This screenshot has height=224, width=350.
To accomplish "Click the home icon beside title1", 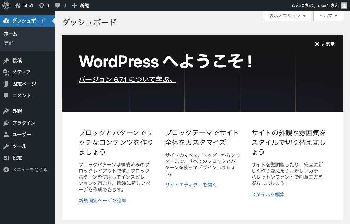I will 18,5.
